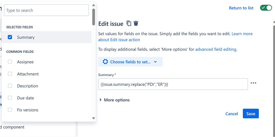Click the duplicate Edit issue copy icon
The height and width of the screenshot is (137, 275).
tap(129, 23)
